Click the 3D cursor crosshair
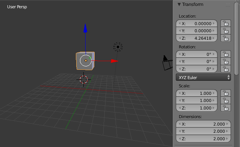 (84, 79)
